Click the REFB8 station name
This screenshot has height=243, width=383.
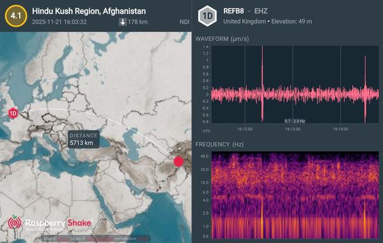(233, 11)
